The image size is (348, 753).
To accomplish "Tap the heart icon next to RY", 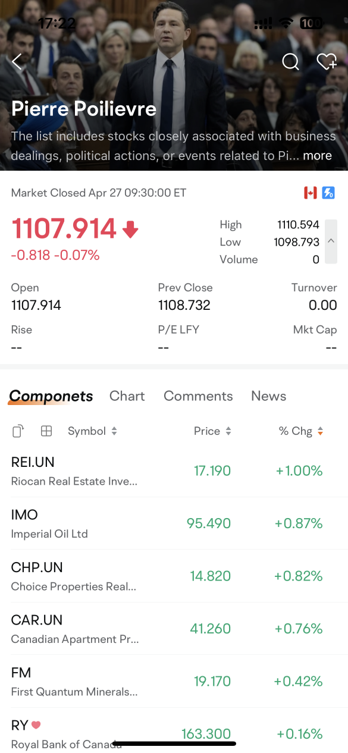I will click(x=36, y=725).
